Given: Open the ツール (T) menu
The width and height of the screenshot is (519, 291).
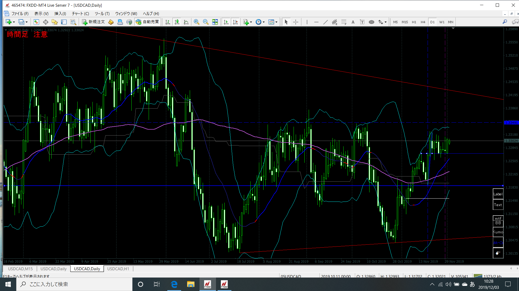Looking at the screenshot, I should pyautogui.click(x=102, y=13).
